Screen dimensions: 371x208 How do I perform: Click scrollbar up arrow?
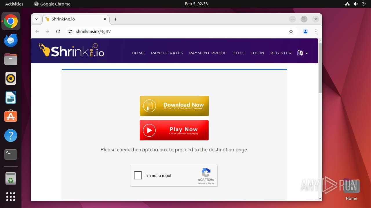(320, 40)
